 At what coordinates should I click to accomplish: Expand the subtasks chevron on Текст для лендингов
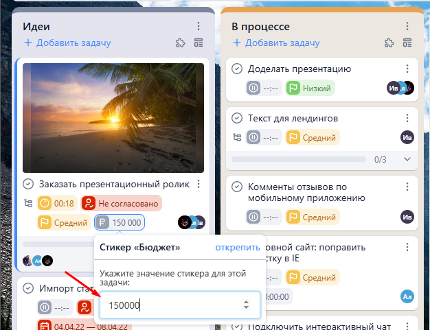click(x=407, y=159)
